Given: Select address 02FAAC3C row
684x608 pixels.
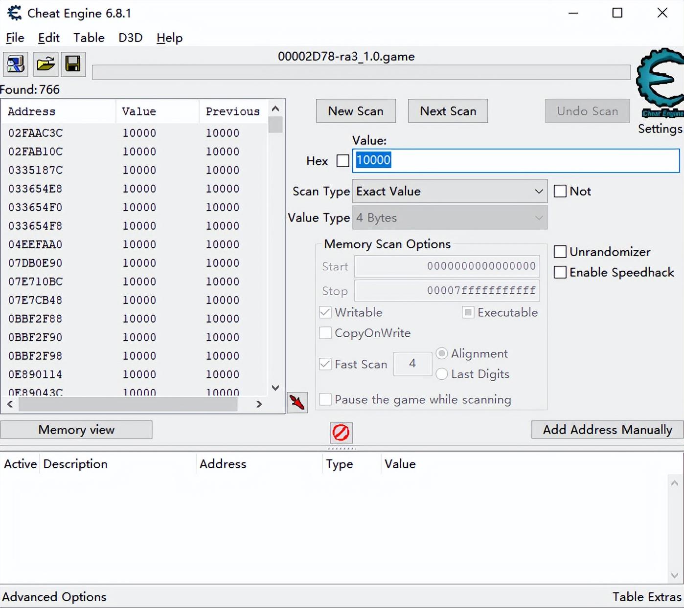Looking at the screenshot, I should [x=134, y=133].
